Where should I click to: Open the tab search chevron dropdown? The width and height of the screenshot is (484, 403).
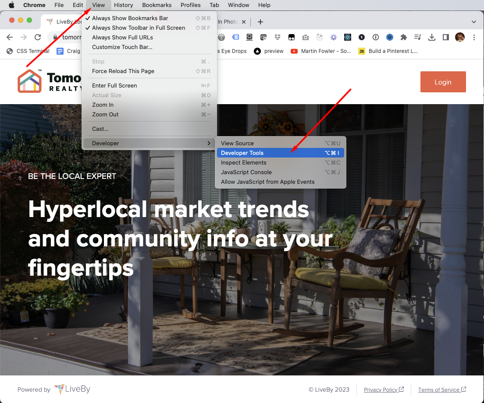[x=473, y=22]
